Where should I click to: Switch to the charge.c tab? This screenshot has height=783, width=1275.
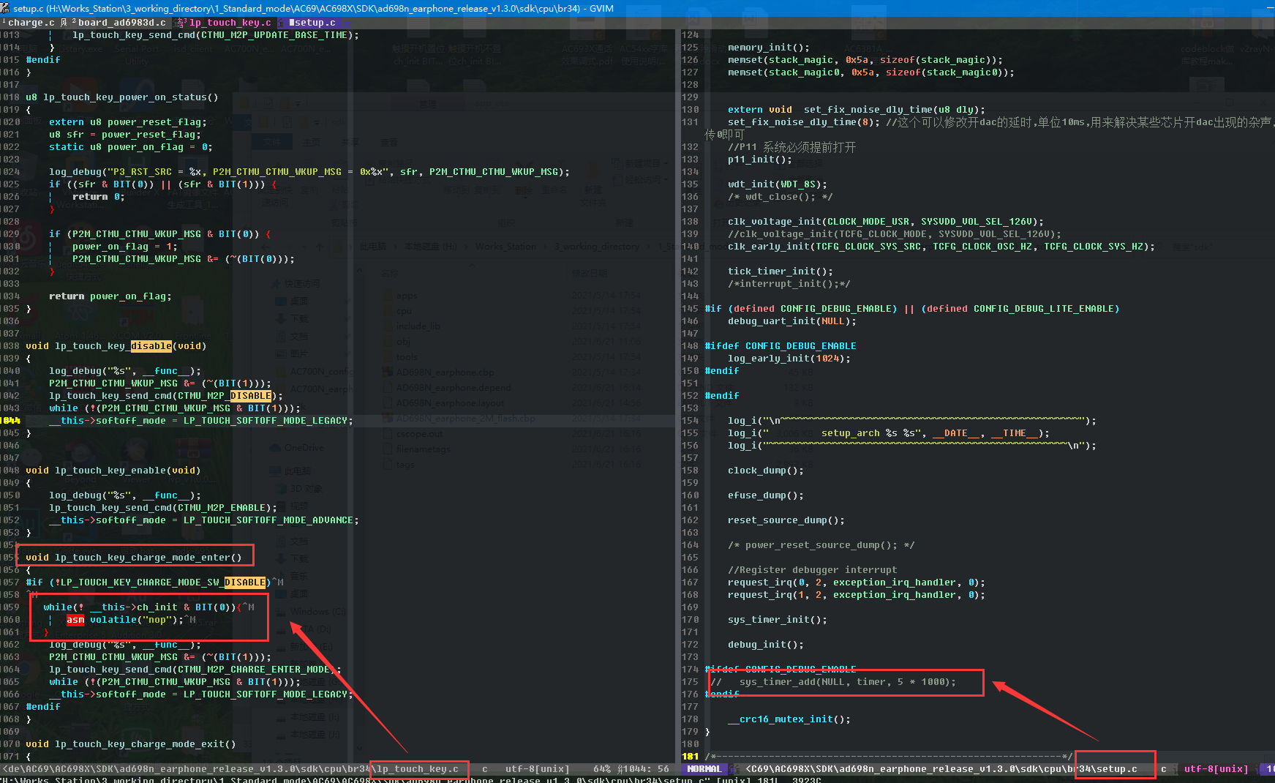(30, 23)
